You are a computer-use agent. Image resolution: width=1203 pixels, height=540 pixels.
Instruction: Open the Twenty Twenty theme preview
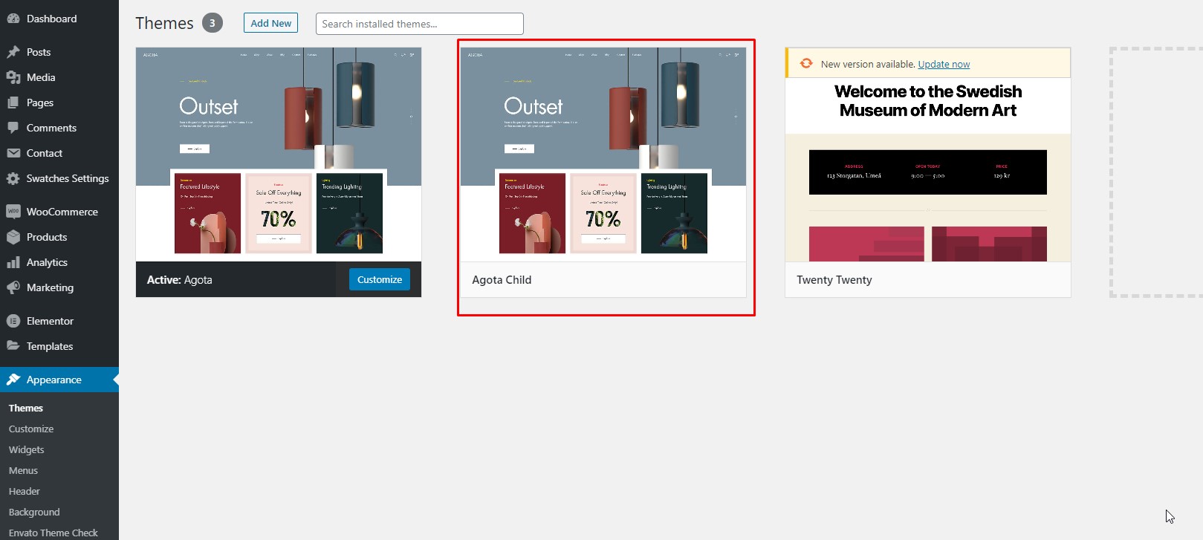[927, 171]
